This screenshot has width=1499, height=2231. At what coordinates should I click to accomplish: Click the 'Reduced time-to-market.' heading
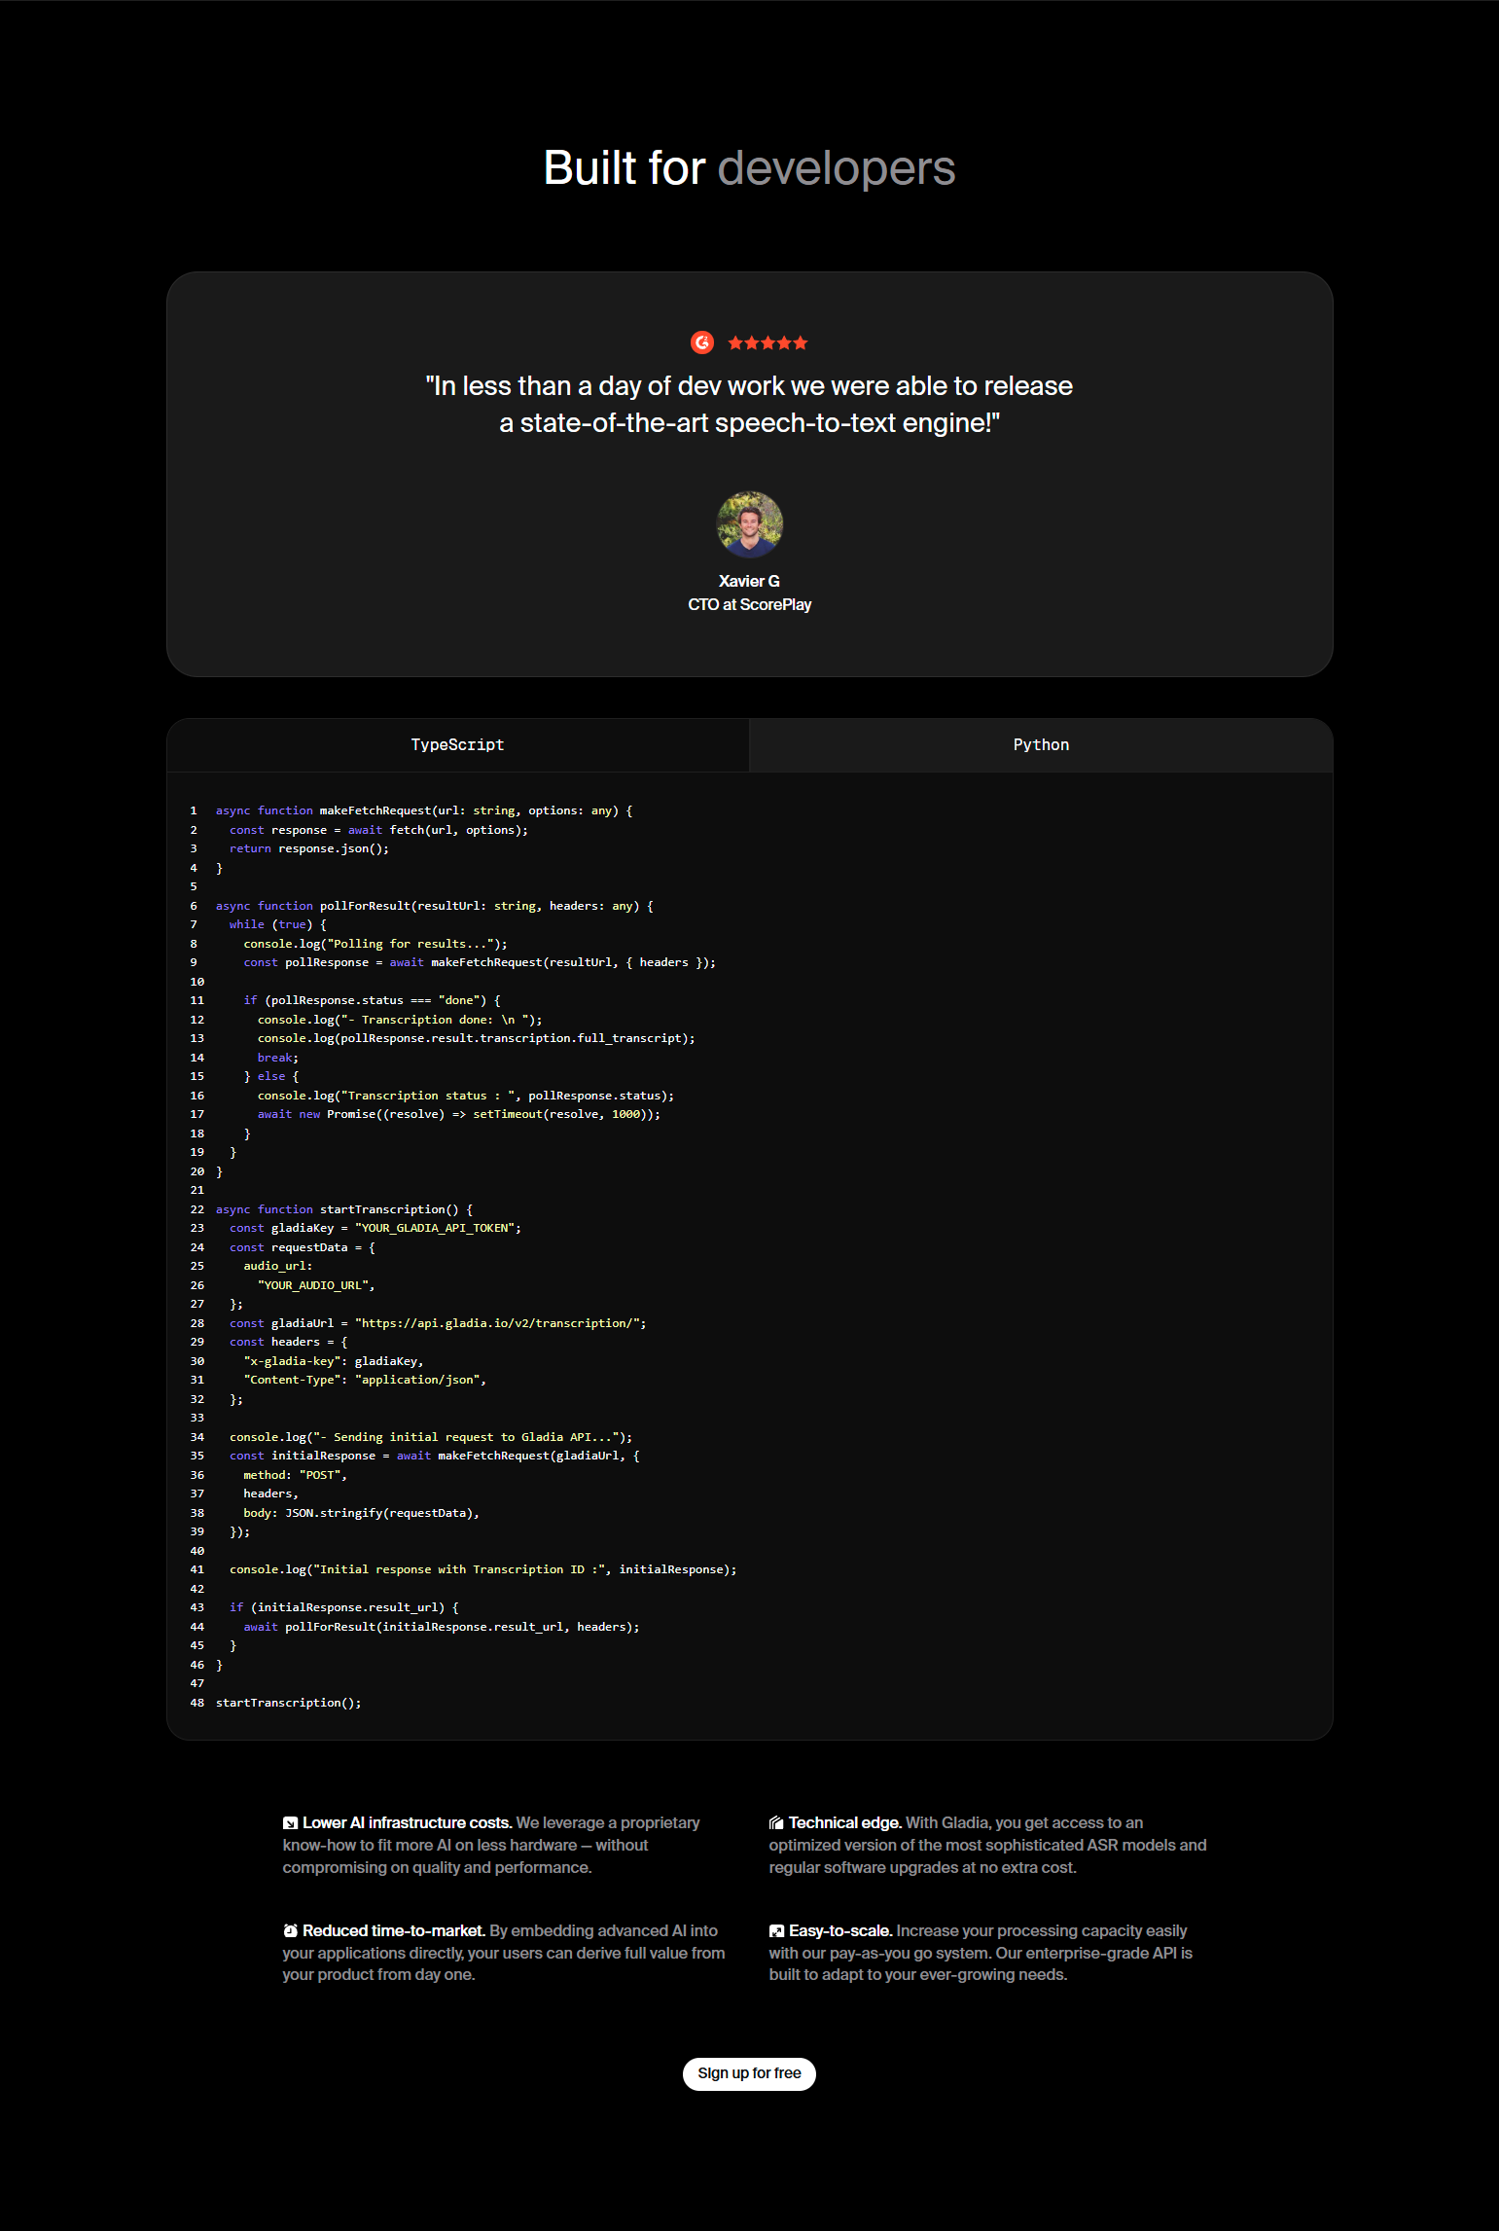394,1930
